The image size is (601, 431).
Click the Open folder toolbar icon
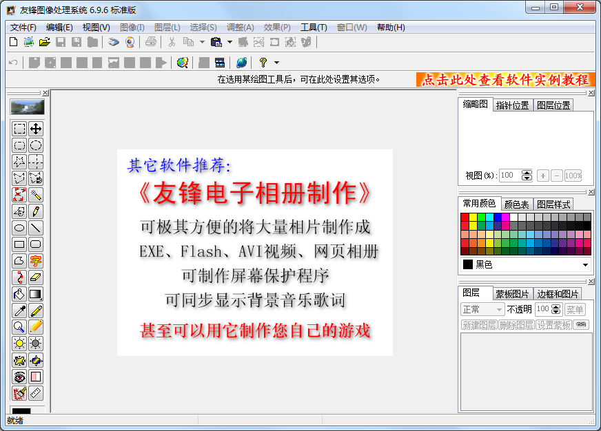click(x=45, y=42)
